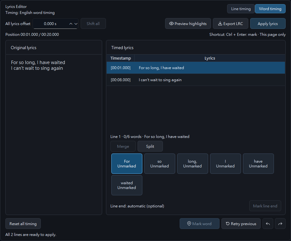Image resolution: width=291 pixels, height=241 pixels.
Task: Export LRC using the download button
Action: pos(230,24)
